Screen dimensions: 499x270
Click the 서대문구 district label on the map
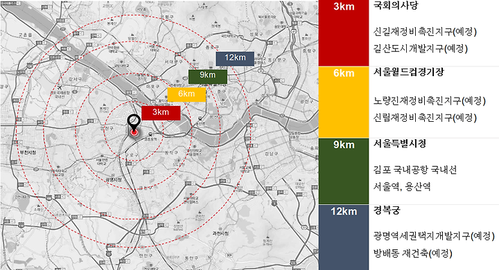[174, 62]
